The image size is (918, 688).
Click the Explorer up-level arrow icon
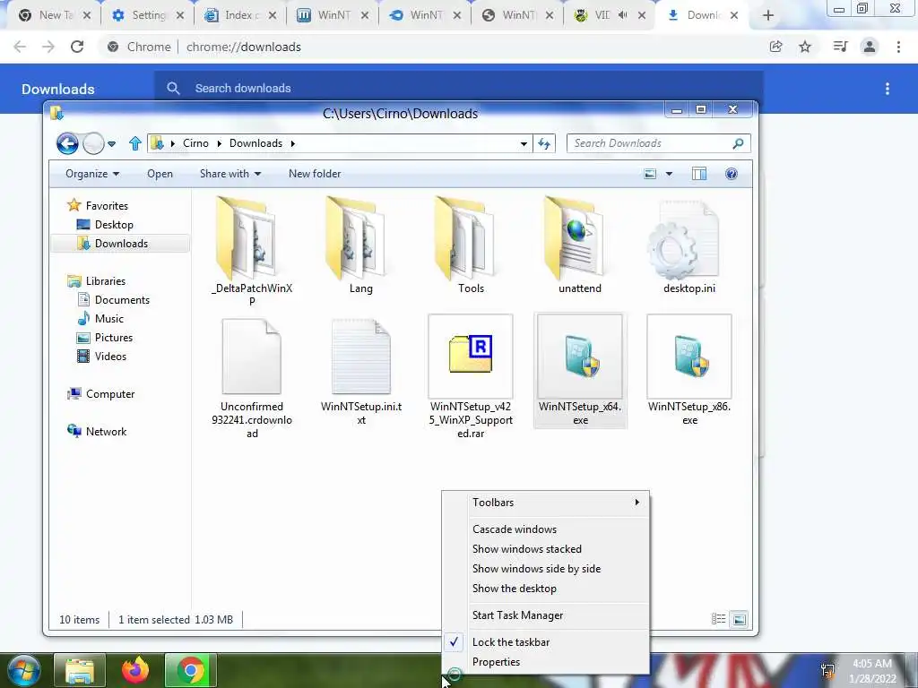click(135, 143)
